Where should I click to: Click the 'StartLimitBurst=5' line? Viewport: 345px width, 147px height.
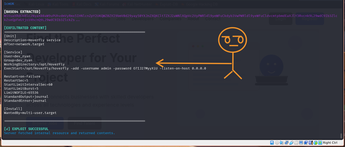point(21,89)
